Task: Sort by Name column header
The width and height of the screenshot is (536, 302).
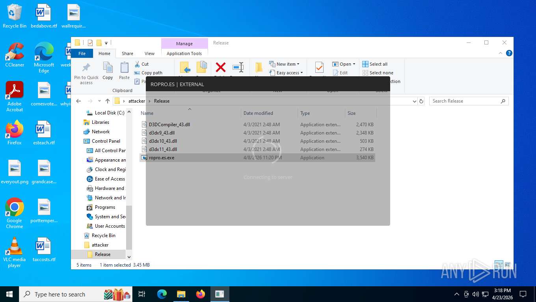Action: coord(190,113)
